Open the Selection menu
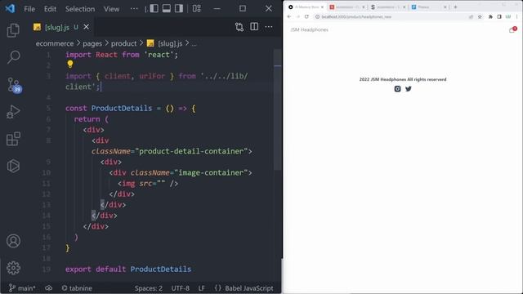 point(80,9)
